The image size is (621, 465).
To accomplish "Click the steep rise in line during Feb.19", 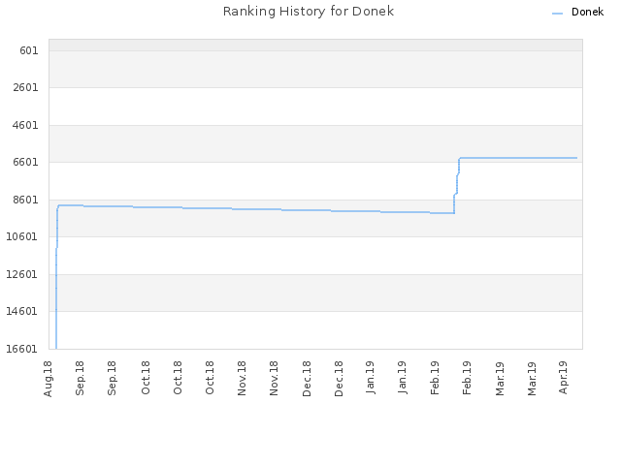I will pyautogui.click(x=457, y=185).
